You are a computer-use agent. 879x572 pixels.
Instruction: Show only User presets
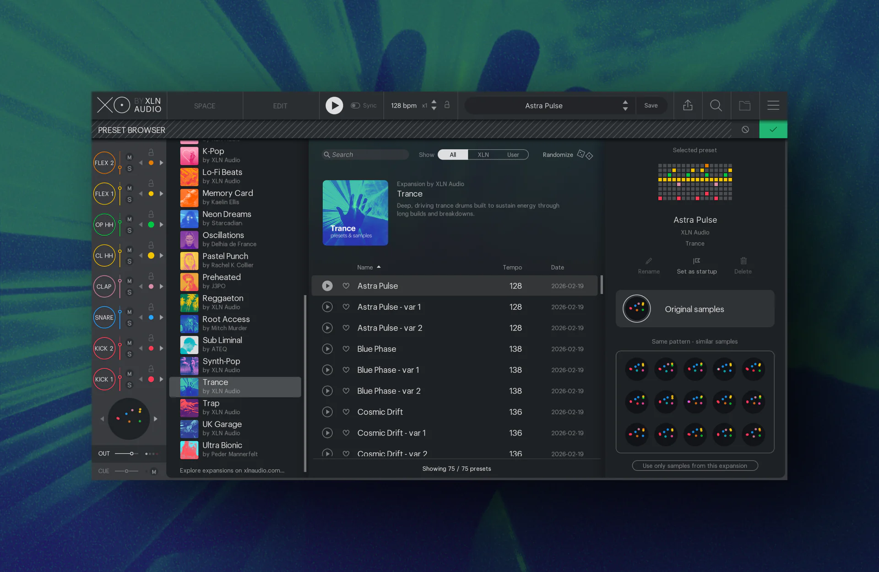point(513,155)
